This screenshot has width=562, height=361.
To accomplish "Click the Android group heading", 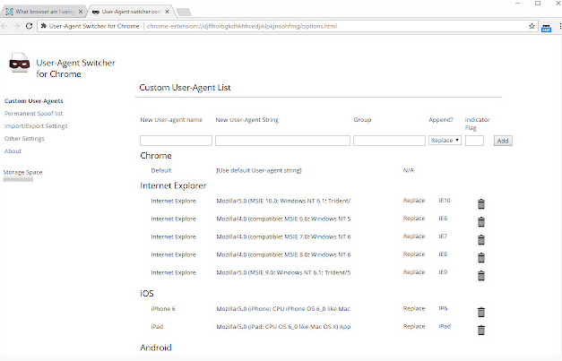I will [x=156, y=348].
